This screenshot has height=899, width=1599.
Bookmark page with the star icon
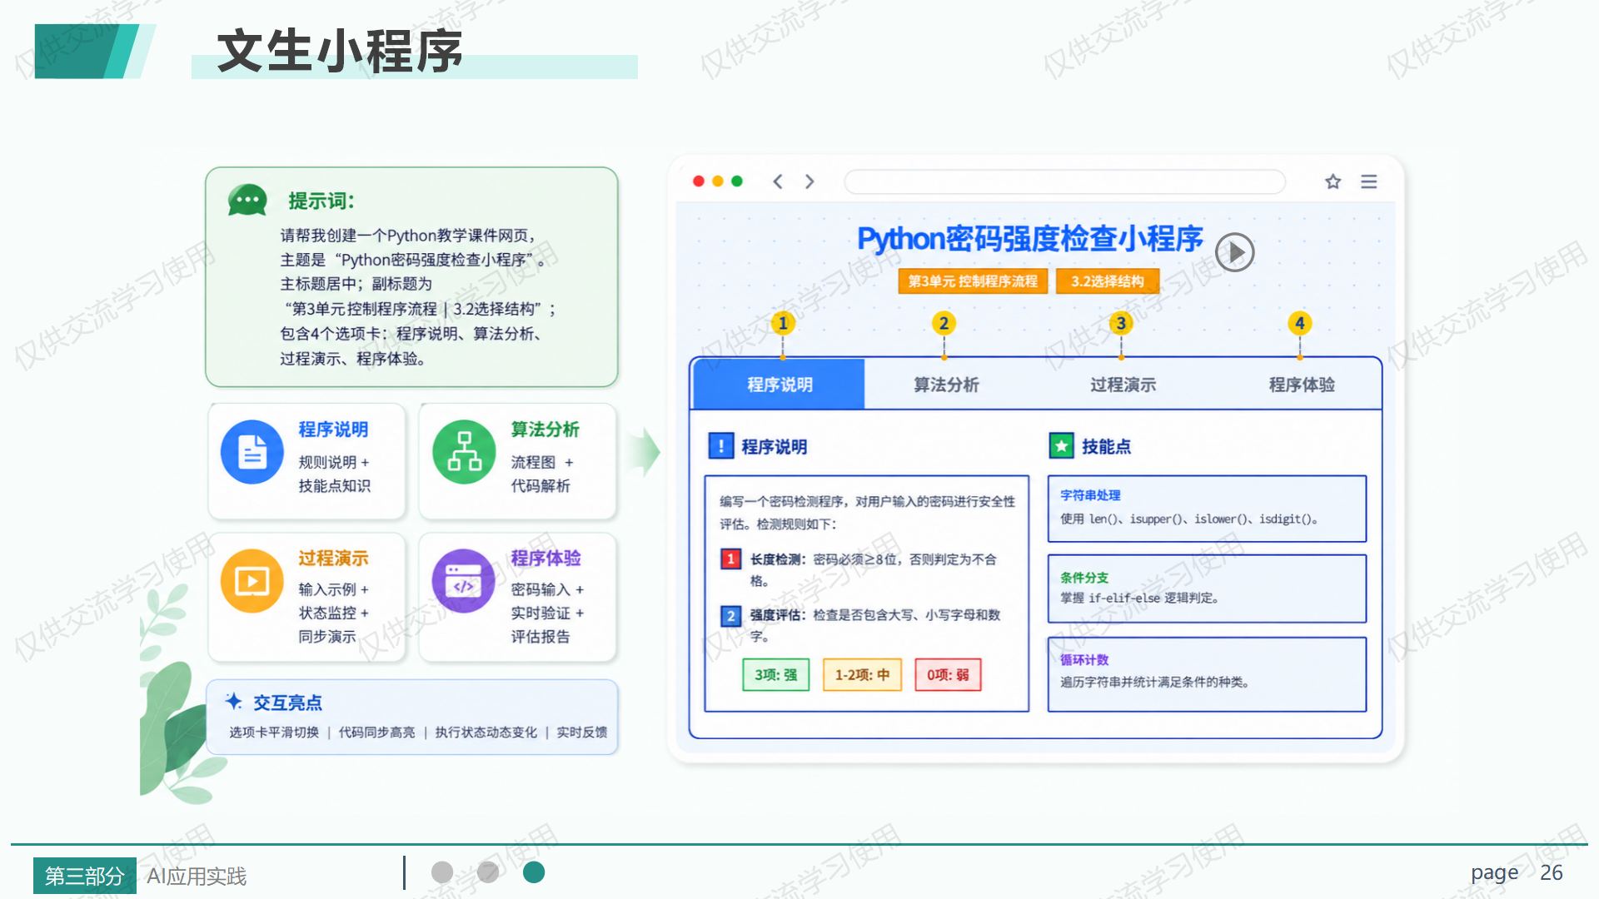[x=1332, y=181]
